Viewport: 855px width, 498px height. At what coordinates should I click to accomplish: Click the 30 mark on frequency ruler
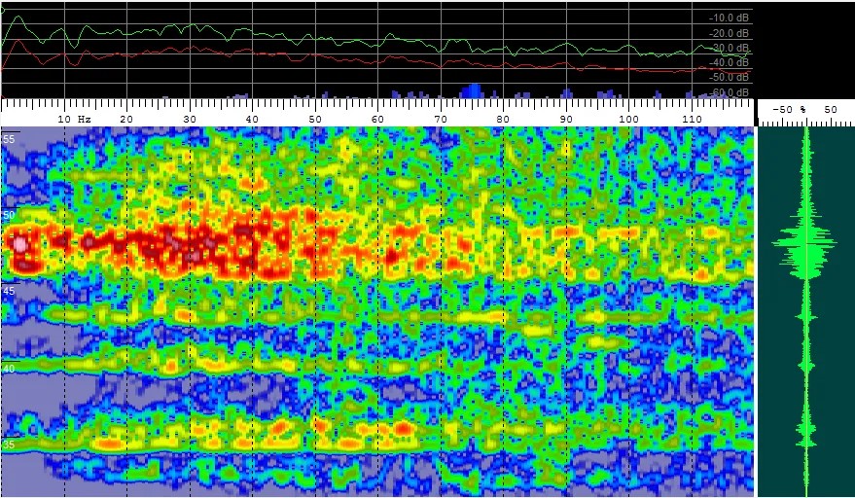pyautogui.click(x=190, y=118)
